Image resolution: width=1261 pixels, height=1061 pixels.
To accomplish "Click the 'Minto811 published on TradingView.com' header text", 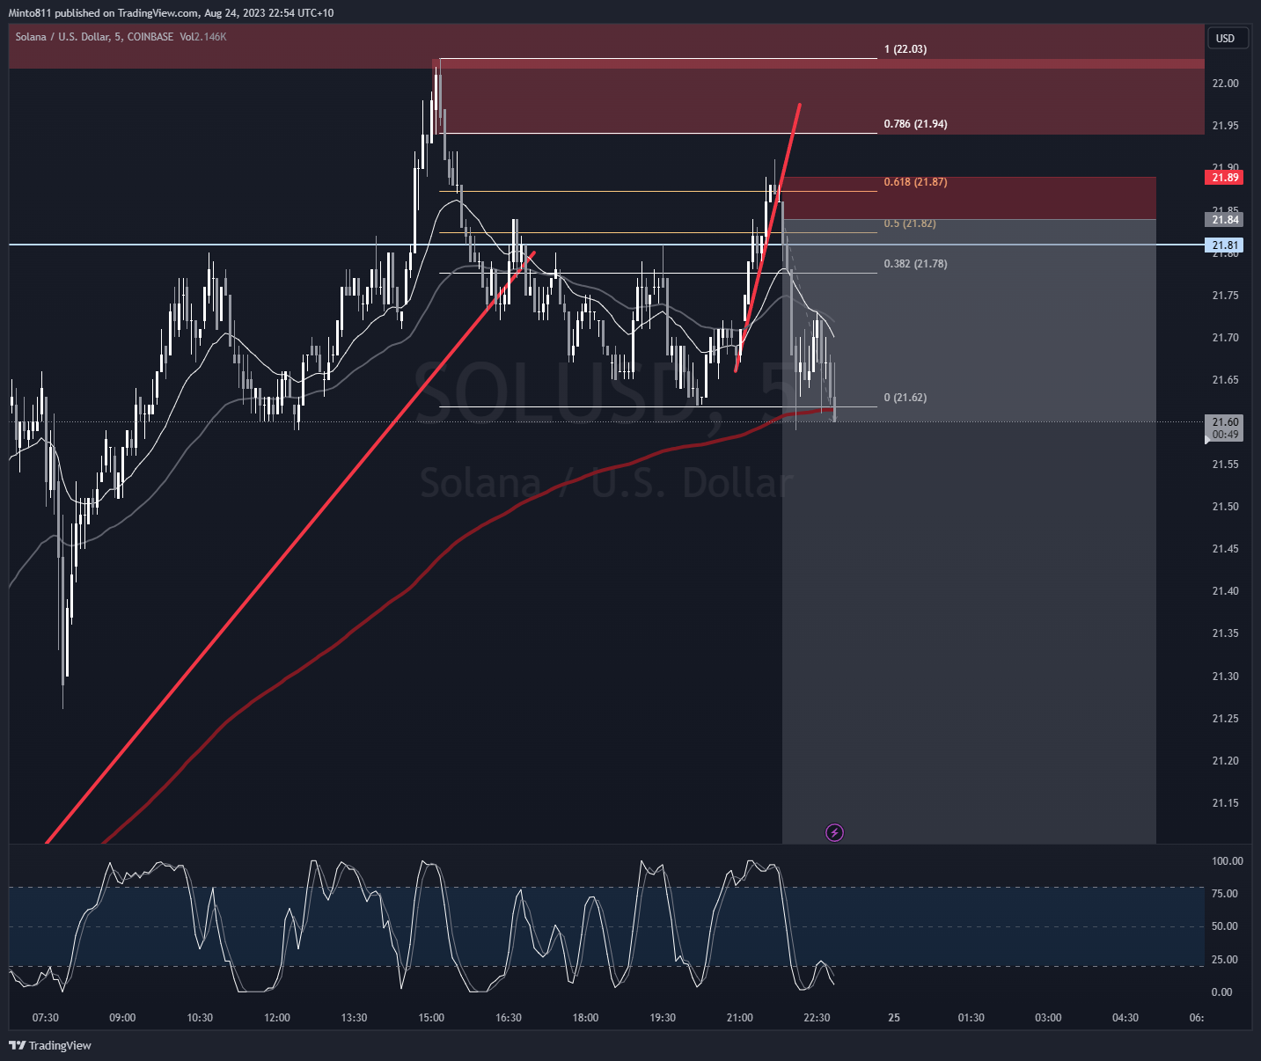I will pyautogui.click(x=105, y=12).
